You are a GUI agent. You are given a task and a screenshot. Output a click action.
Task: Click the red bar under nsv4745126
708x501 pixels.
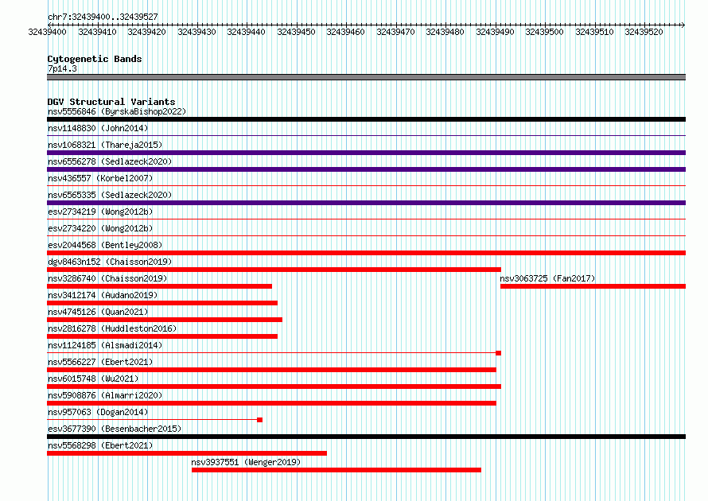(x=165, y=320)
